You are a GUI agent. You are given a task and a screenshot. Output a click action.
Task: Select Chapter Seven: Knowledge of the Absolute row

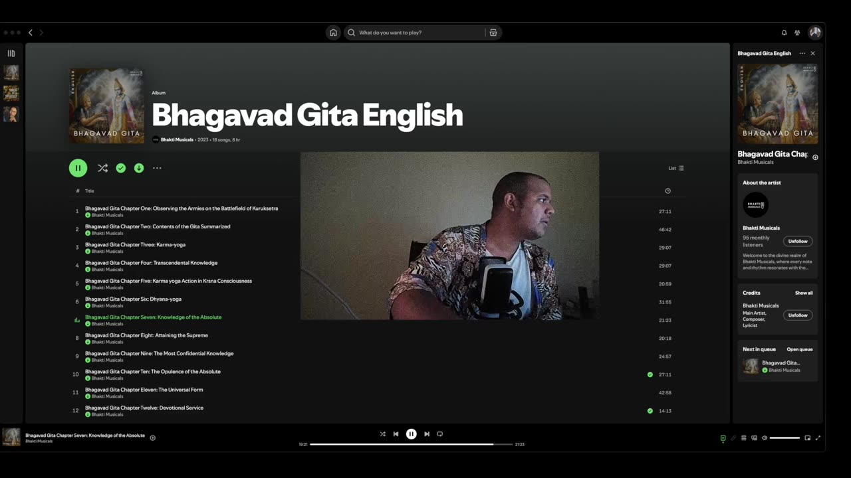coord(378,320)
